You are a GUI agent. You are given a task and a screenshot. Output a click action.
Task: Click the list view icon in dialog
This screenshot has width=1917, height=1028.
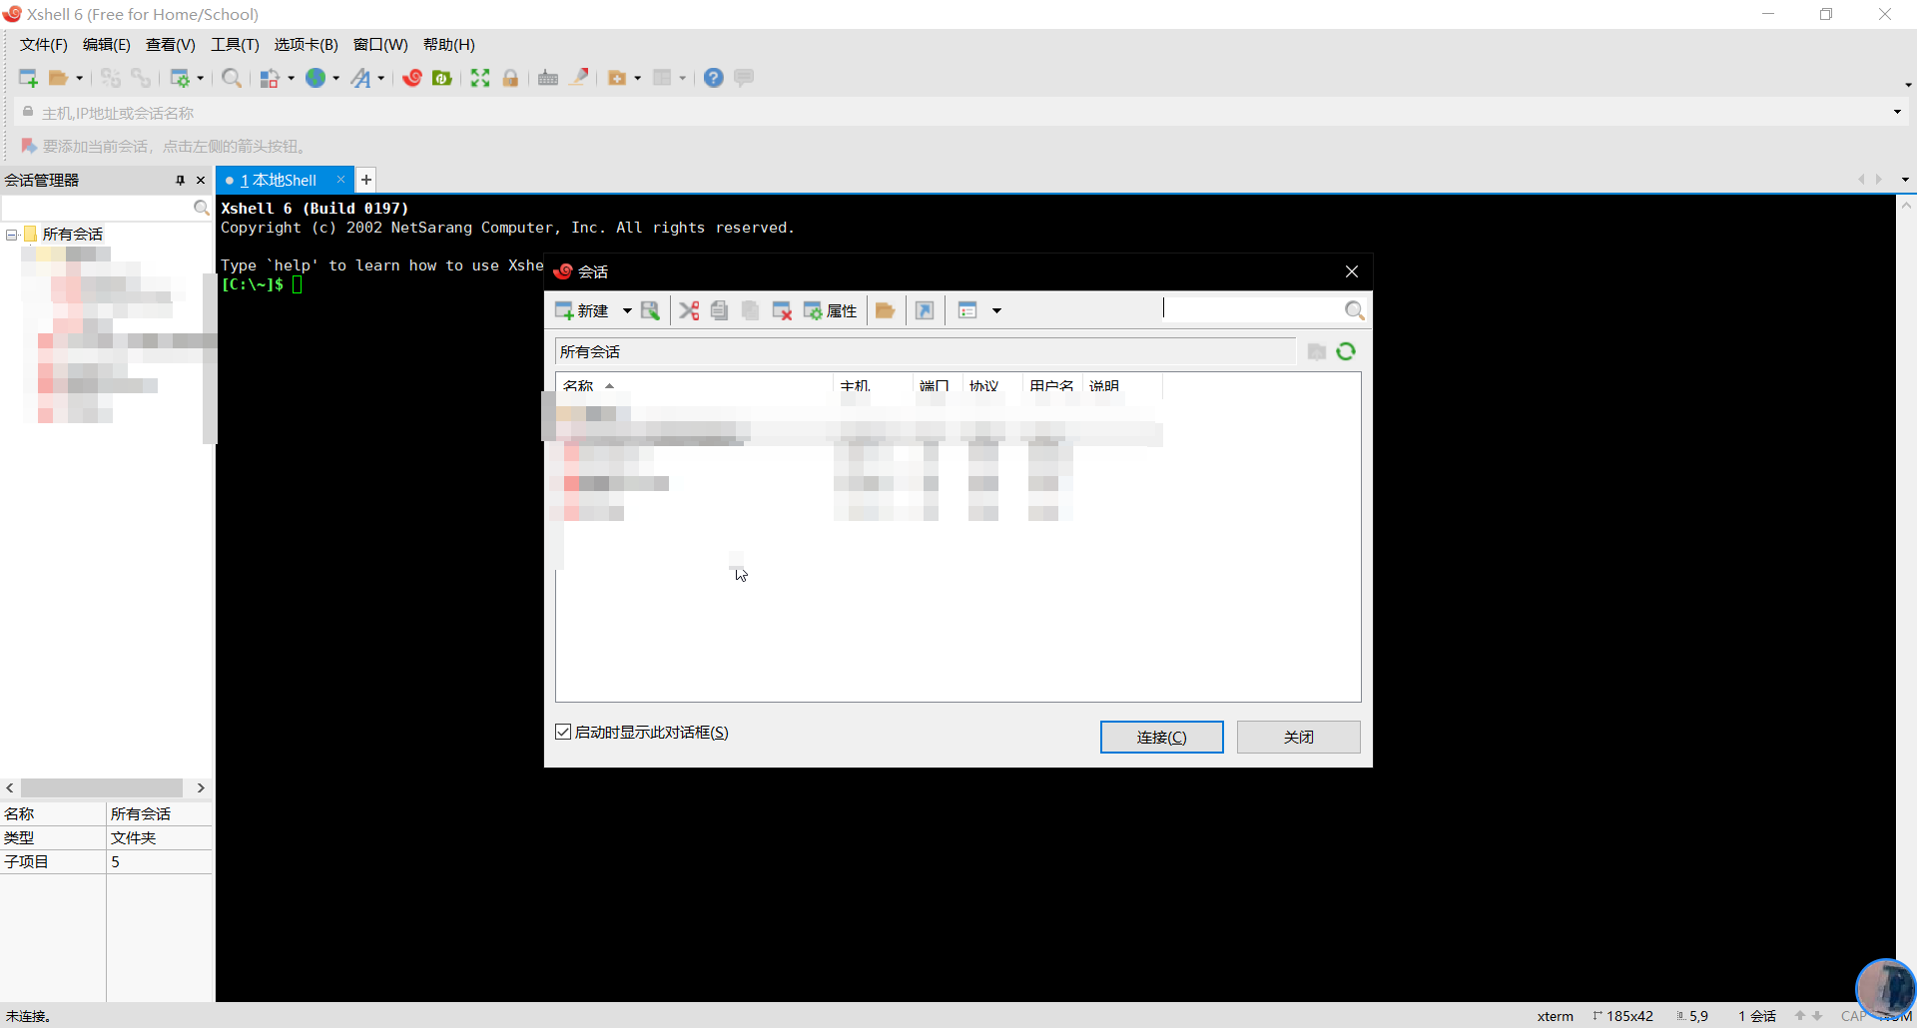coord(967,310)
